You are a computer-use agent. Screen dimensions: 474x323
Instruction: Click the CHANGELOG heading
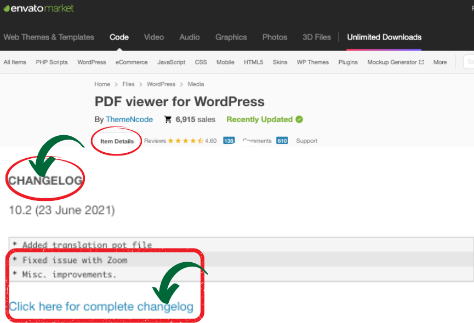pyautogui.click(x=45, y=181)
